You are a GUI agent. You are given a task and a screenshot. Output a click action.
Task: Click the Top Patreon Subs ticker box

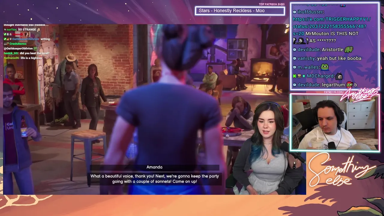pos(240,11)
